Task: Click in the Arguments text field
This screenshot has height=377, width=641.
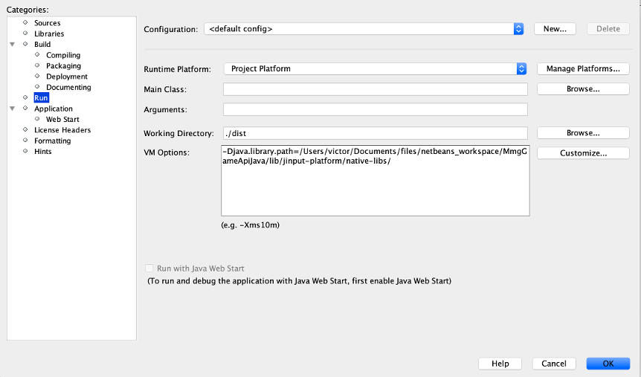Action: tap(375, 109)
